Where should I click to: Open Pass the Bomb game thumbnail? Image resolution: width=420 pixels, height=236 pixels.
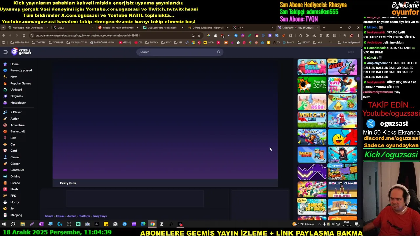tap(312, 85)
